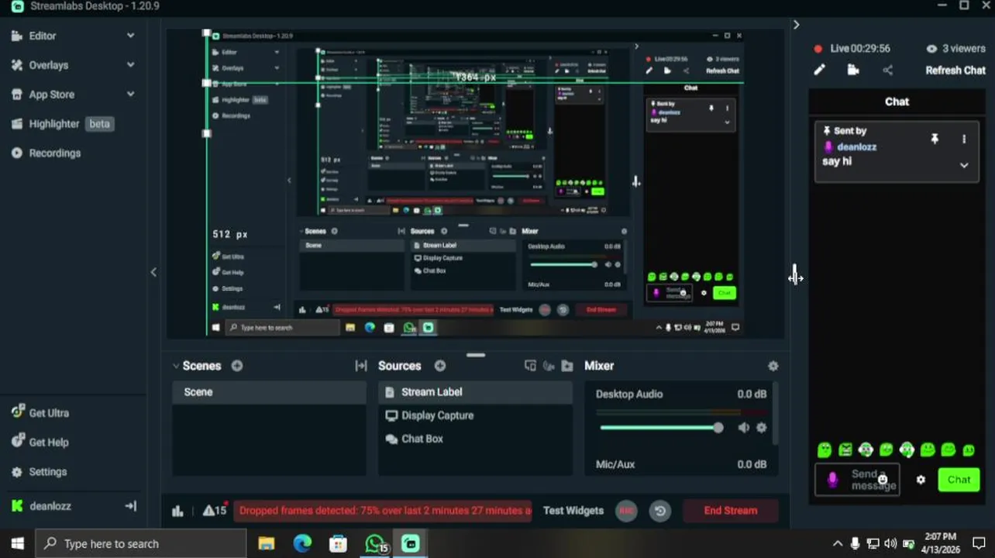This screenshot has width=995, height=558.
Task: Open Windows Start menu
Action: click(18, 543)
